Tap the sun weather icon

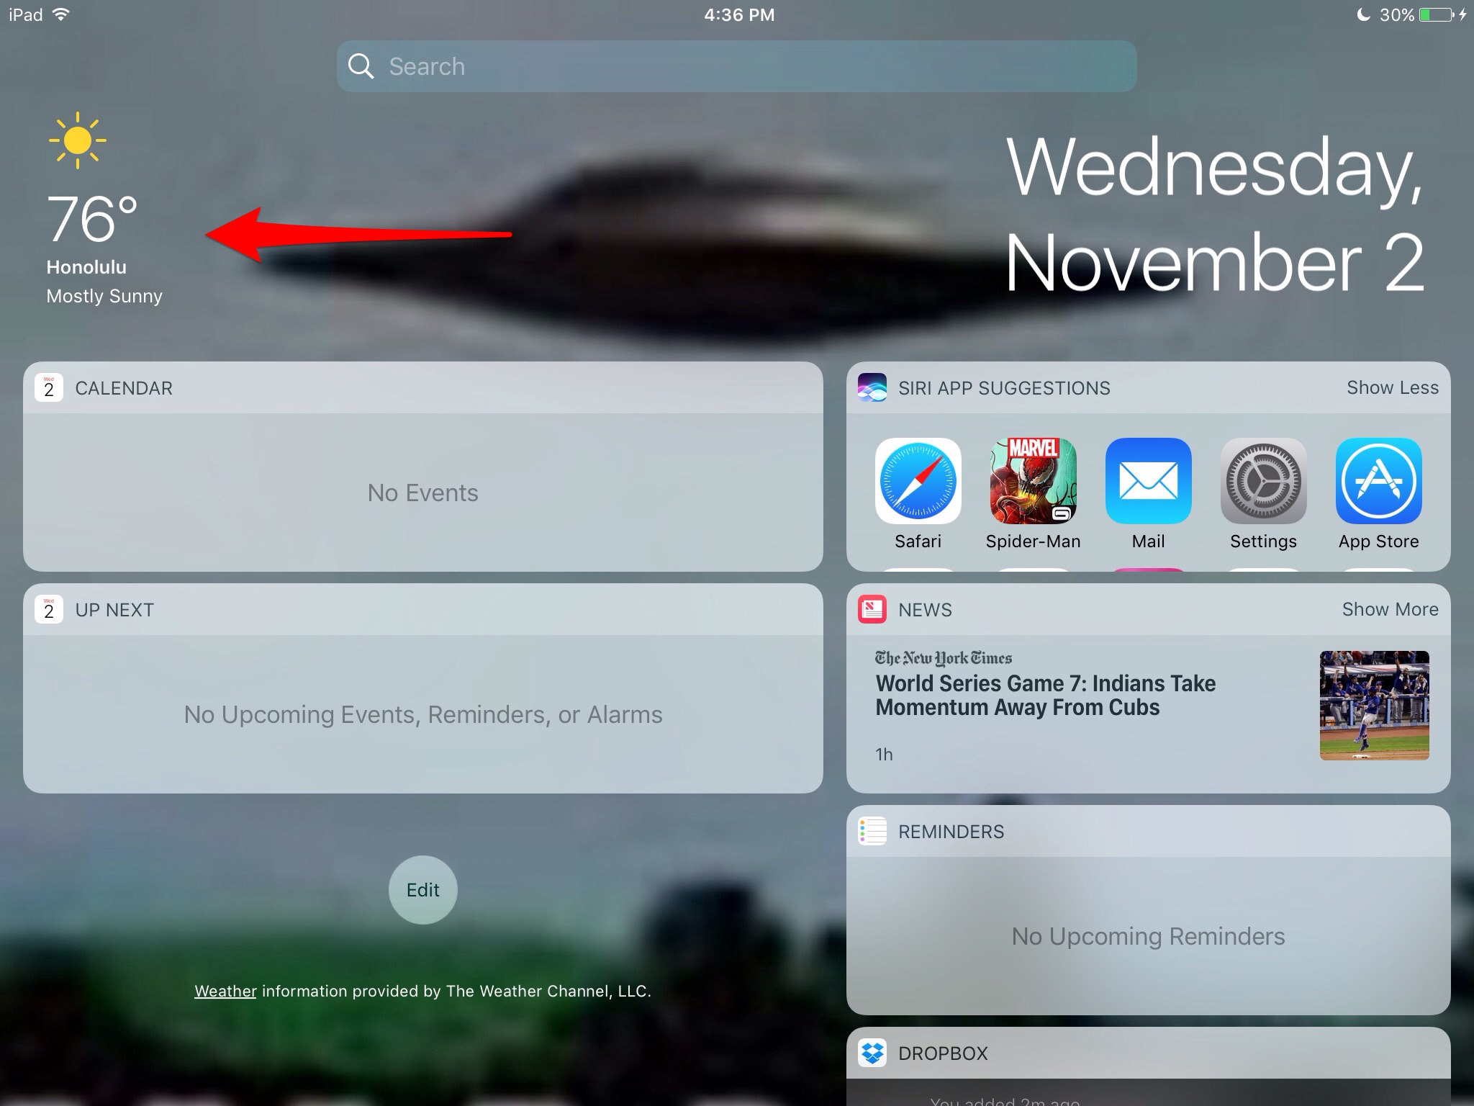[x=77, y=140]
